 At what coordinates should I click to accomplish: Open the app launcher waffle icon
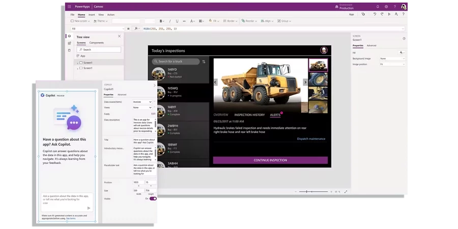(x=69, y=7)
